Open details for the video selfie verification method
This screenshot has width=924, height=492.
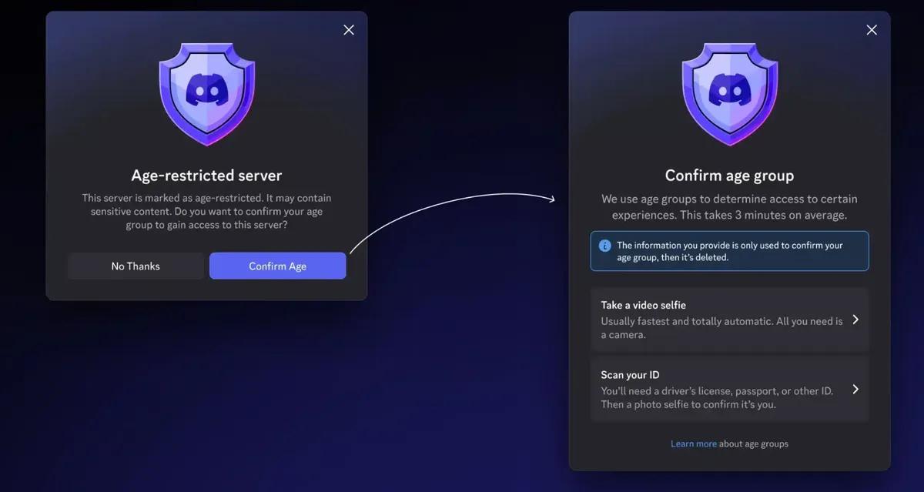pyautogui.click(x=729, y=319)
